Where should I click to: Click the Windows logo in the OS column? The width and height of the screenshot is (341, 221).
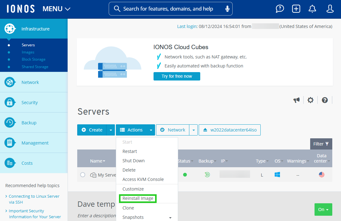tap(277, 175)
